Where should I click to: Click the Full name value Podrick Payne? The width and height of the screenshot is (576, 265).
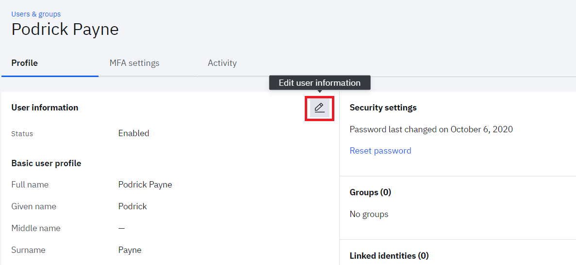click(x=145, y=185)
